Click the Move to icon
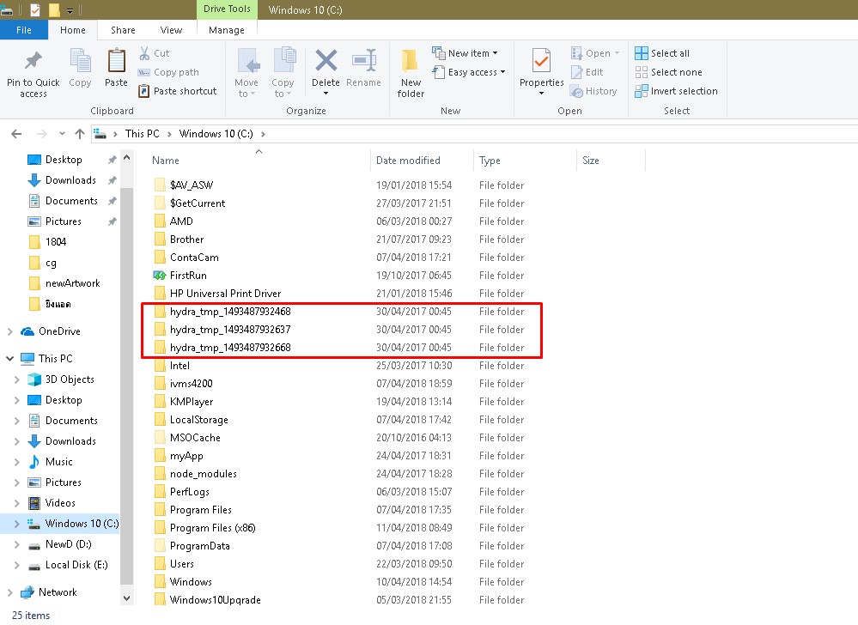 point(246,61)
